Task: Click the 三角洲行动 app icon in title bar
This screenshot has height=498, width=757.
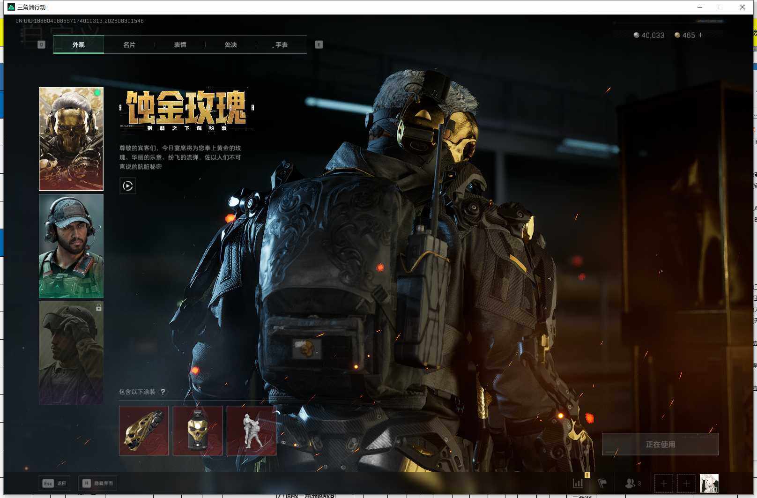Action: [11, 7]
